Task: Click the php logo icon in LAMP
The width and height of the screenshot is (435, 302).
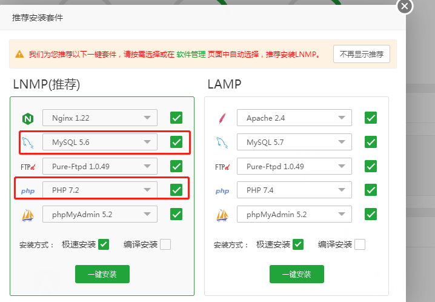Action: click(x=222, y=191)
